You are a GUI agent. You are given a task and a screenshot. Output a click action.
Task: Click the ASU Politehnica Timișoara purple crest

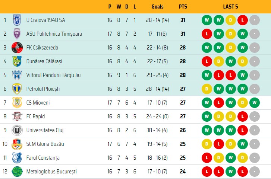(x=17, y=34)
